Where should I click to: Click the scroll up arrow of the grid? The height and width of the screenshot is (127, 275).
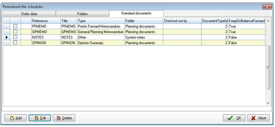click(x=268, y=21)
